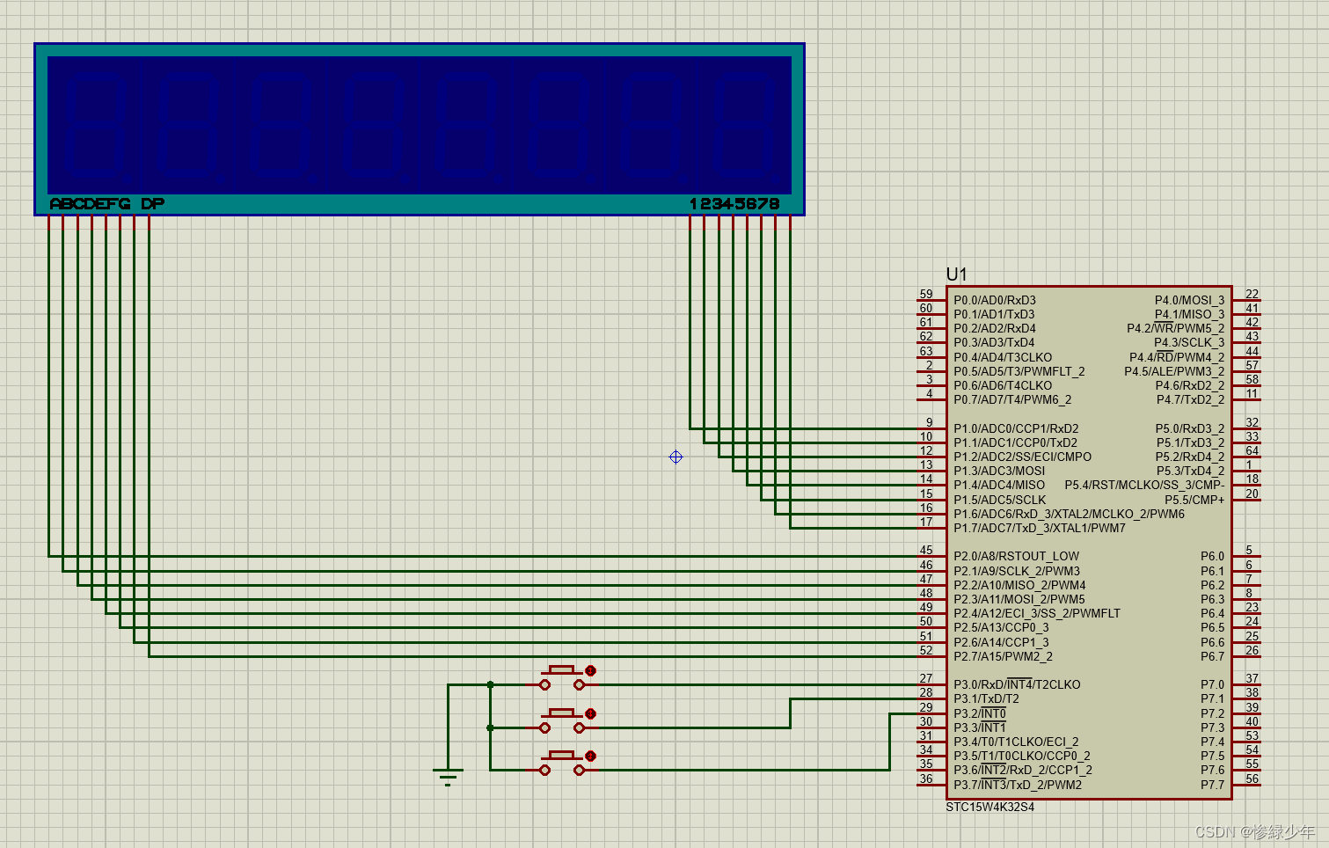Click pin label P3.0/RxD/INT4/T2CLKO

(1017, 684)
